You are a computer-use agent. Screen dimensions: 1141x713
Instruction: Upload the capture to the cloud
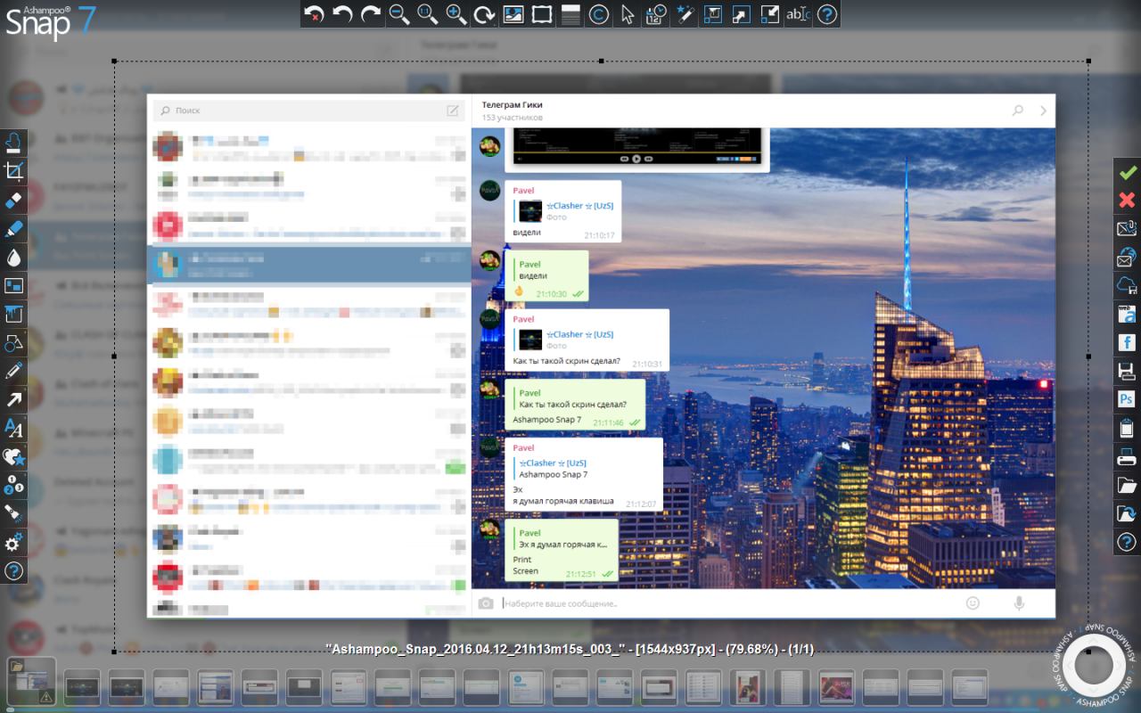coord(1127,286)
